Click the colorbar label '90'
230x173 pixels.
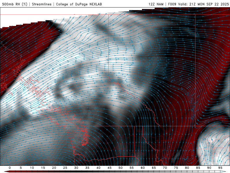[x=209, y=168]
